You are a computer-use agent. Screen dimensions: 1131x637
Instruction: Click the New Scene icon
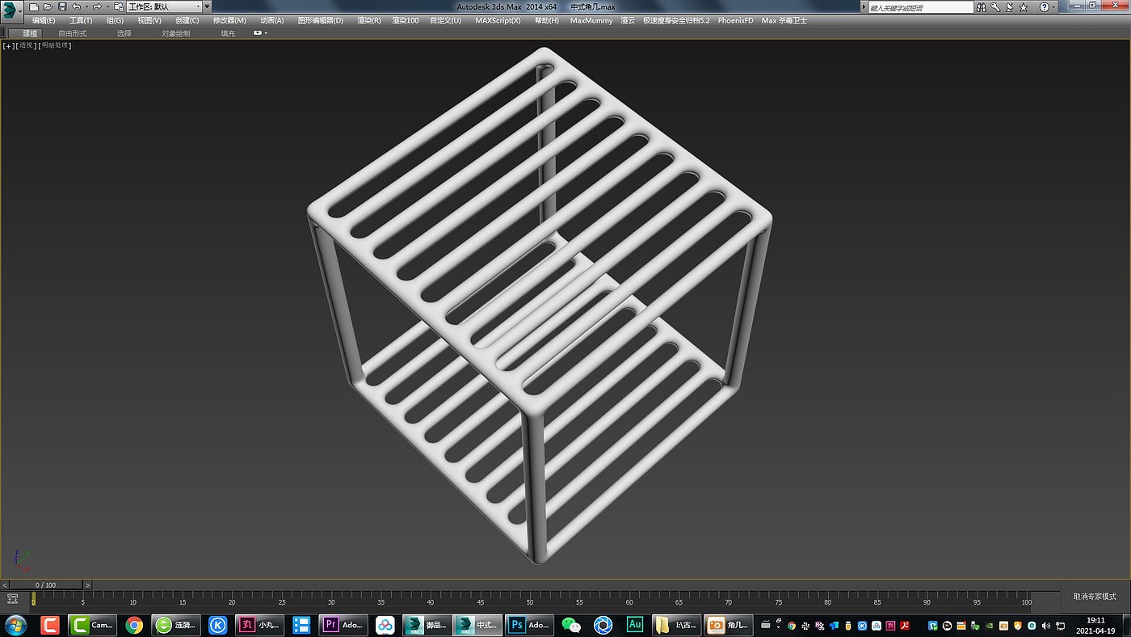pyautogui.click(x=34, y=6)
